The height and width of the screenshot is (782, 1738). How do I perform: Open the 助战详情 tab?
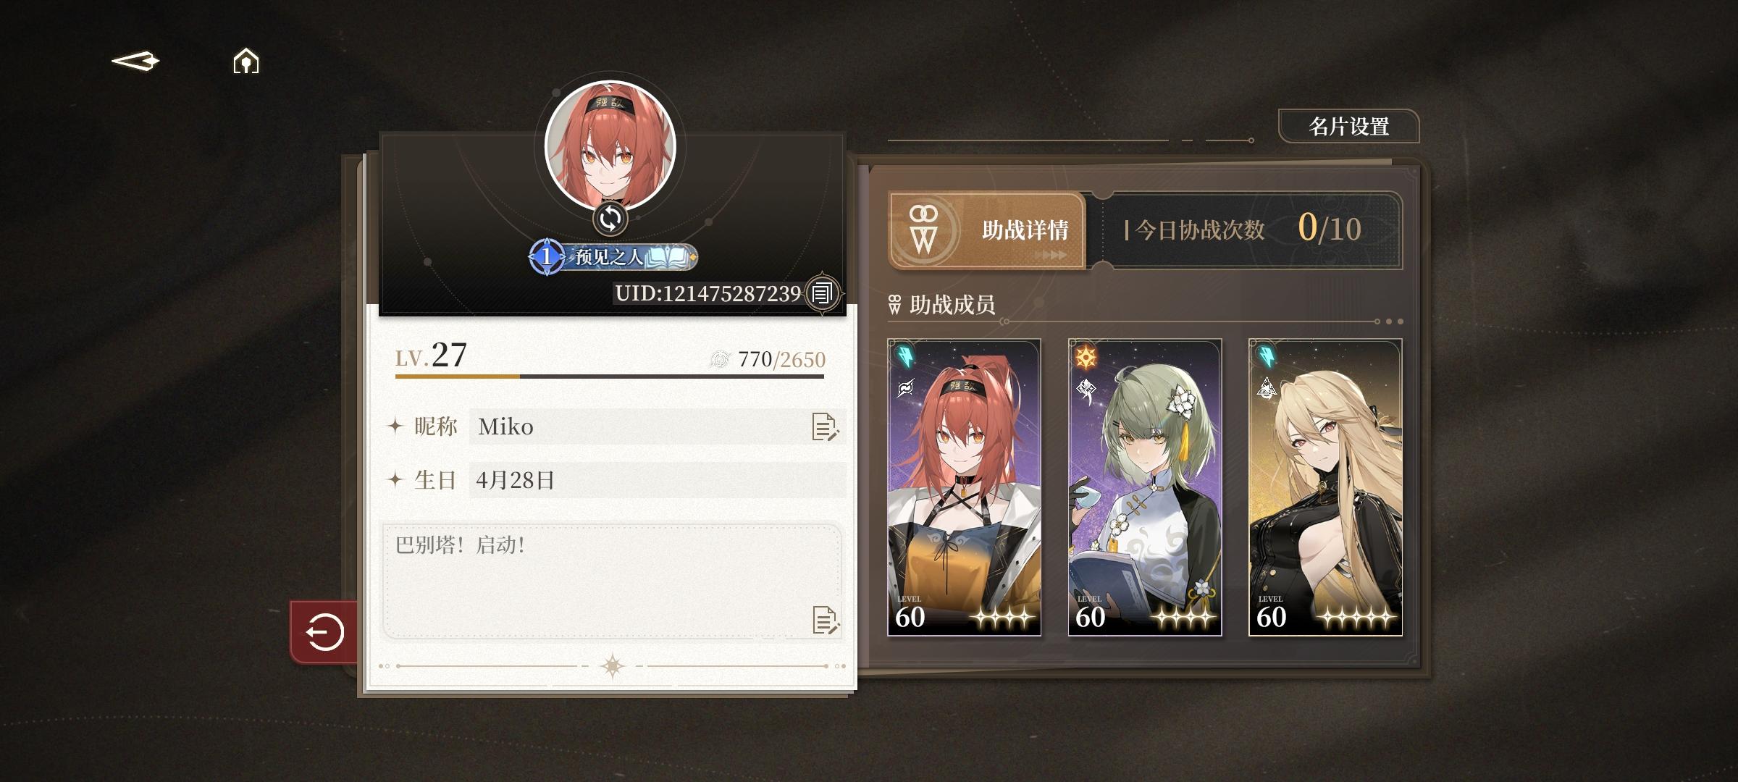point(986,230)
